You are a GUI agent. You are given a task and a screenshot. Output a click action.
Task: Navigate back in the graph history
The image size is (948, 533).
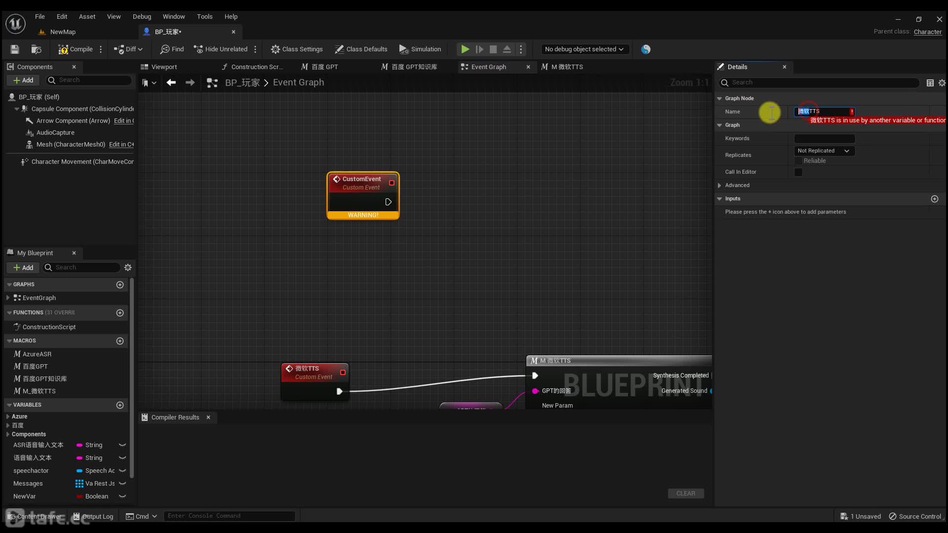[x=171, y=82]
